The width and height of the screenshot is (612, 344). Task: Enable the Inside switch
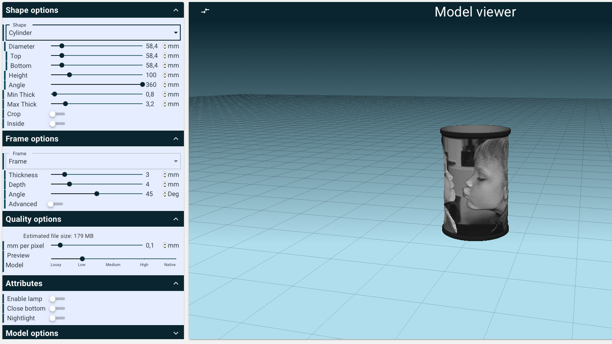(x=57, y=124)
